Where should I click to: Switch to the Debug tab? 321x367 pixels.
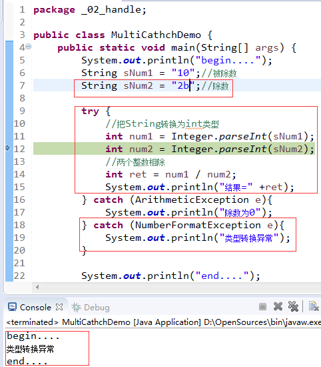[x=91, y=308]
